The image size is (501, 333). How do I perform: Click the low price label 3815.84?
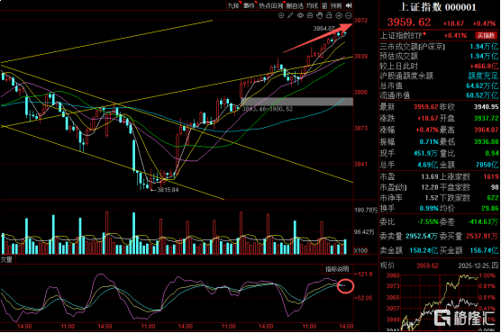point(168,190)
